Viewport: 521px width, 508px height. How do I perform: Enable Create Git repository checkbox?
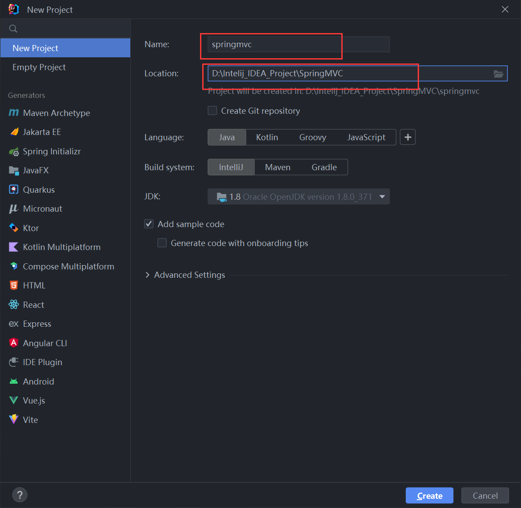tap(212, 111)
